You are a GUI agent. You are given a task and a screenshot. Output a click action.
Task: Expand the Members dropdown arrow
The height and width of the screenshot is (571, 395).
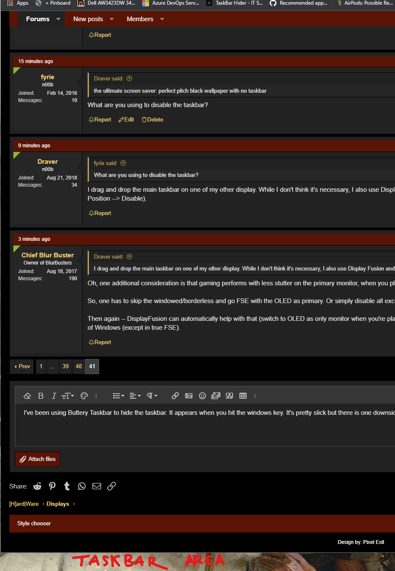(162, 19)
